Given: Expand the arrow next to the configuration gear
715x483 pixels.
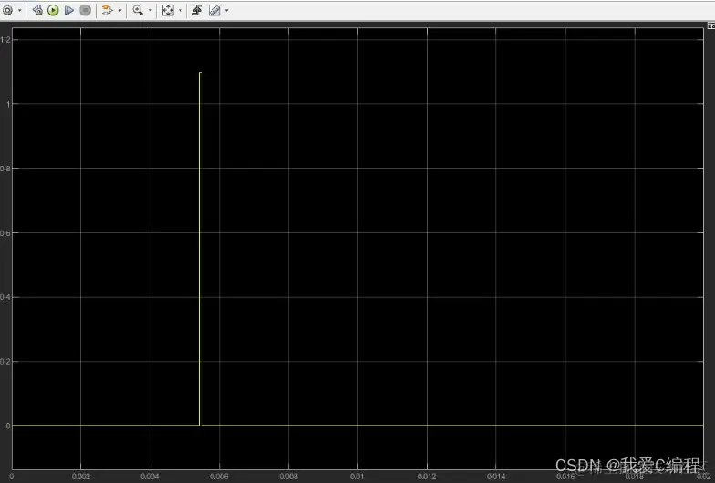Looking at the screenshot, I should coord(20,11).
